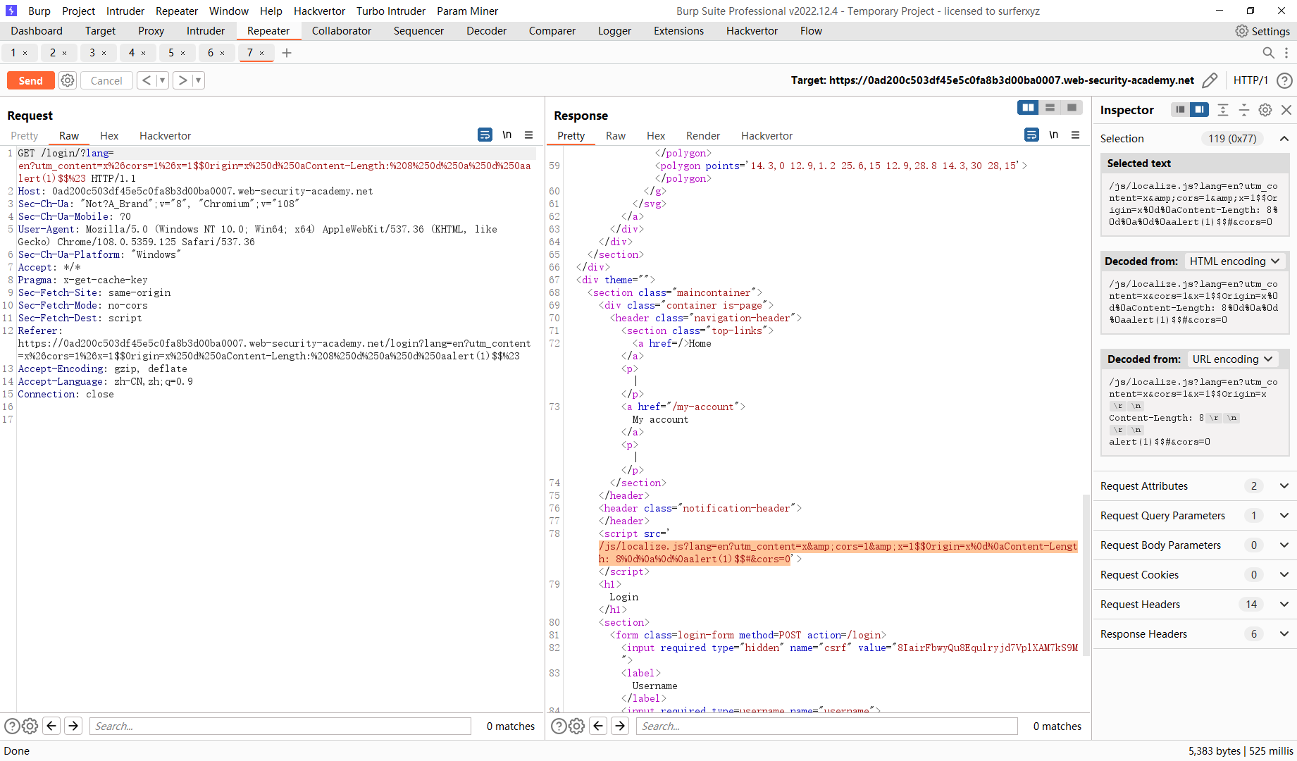The image size is (1297, 761).
Task: Search across Repeater tabs magnifier icon
Action: (1268, 53)
